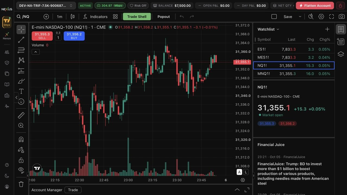Select the Nexus platform in sidebar
Viewport: 347px width, 195px height.
(7, 36)
